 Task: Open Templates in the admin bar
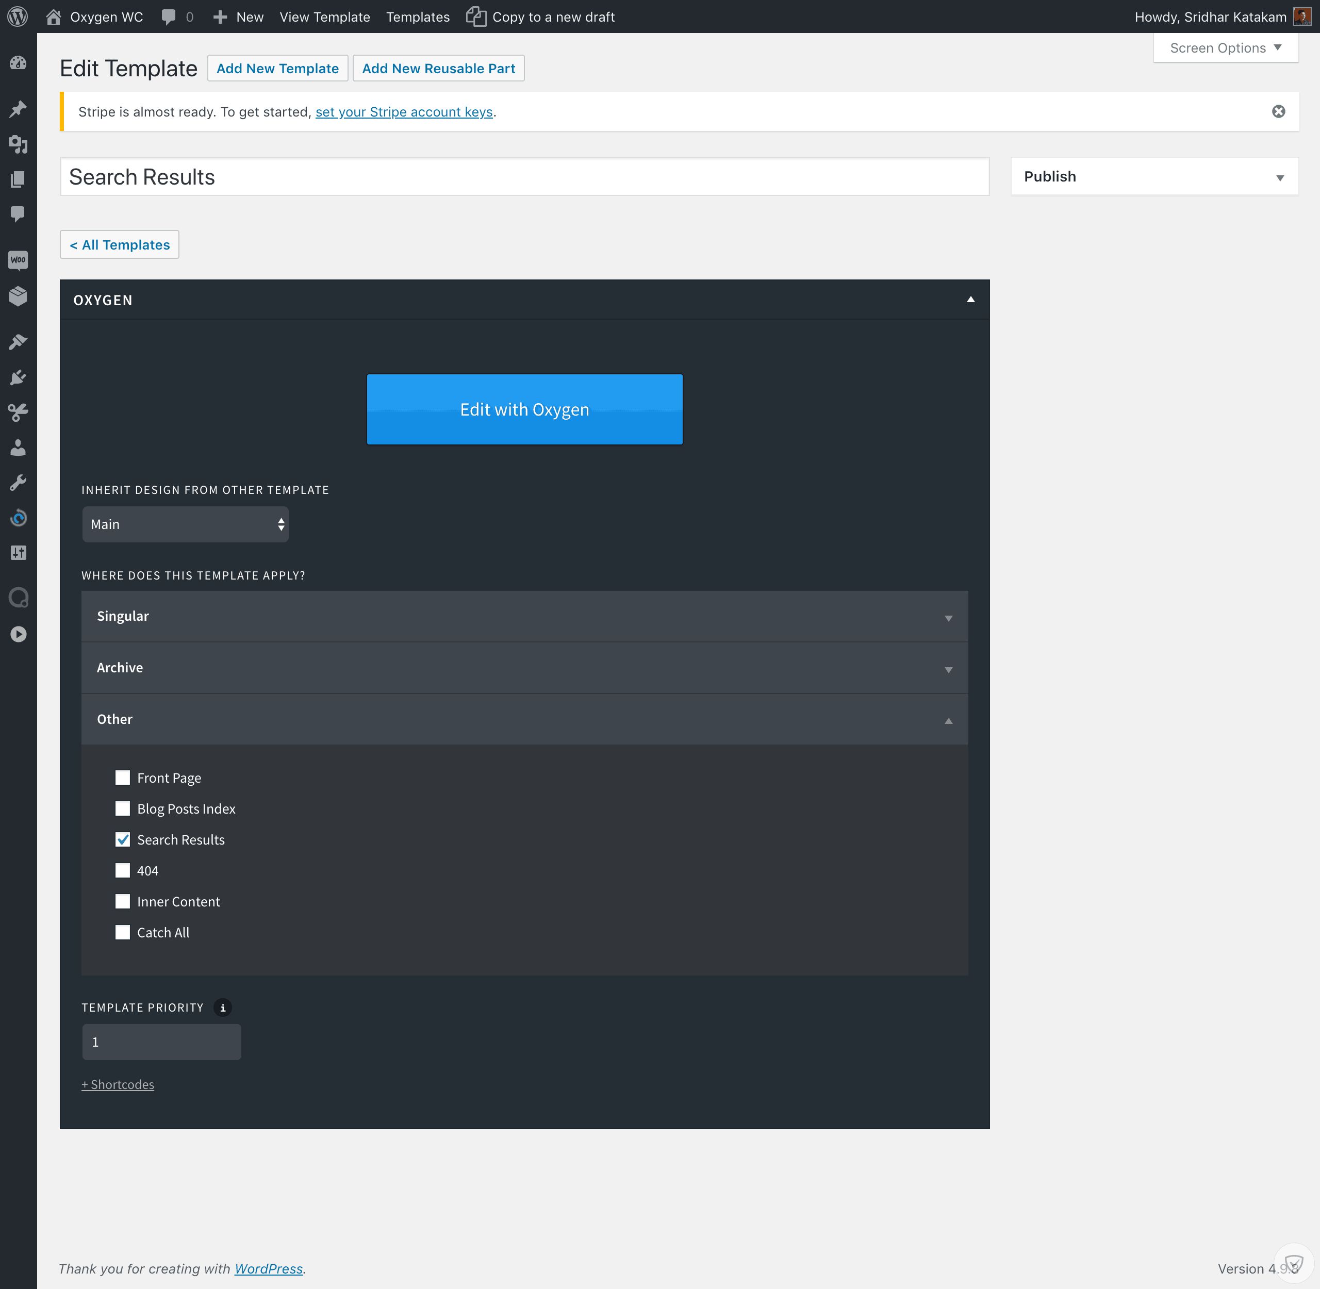point(418,17)
